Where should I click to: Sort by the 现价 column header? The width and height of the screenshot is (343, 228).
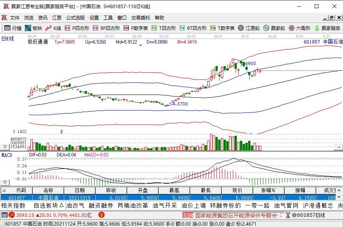(237, 190)
